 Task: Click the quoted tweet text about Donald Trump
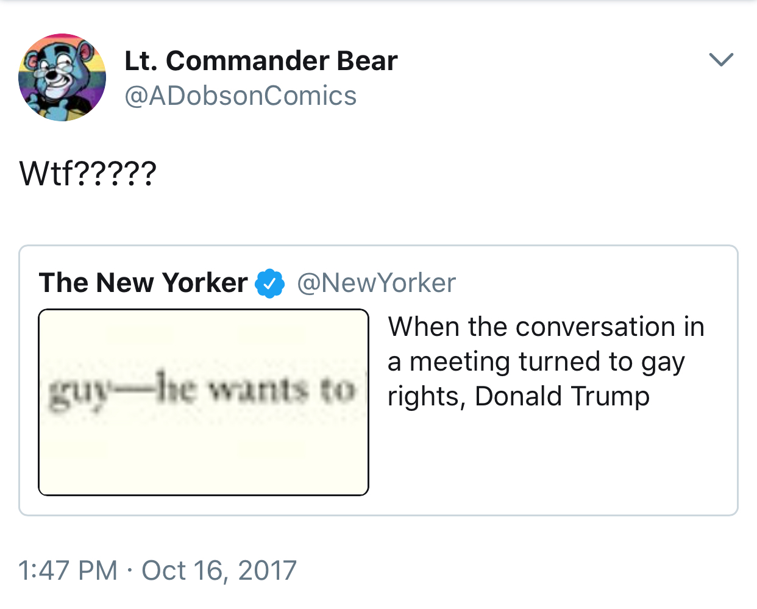(546, 361)
